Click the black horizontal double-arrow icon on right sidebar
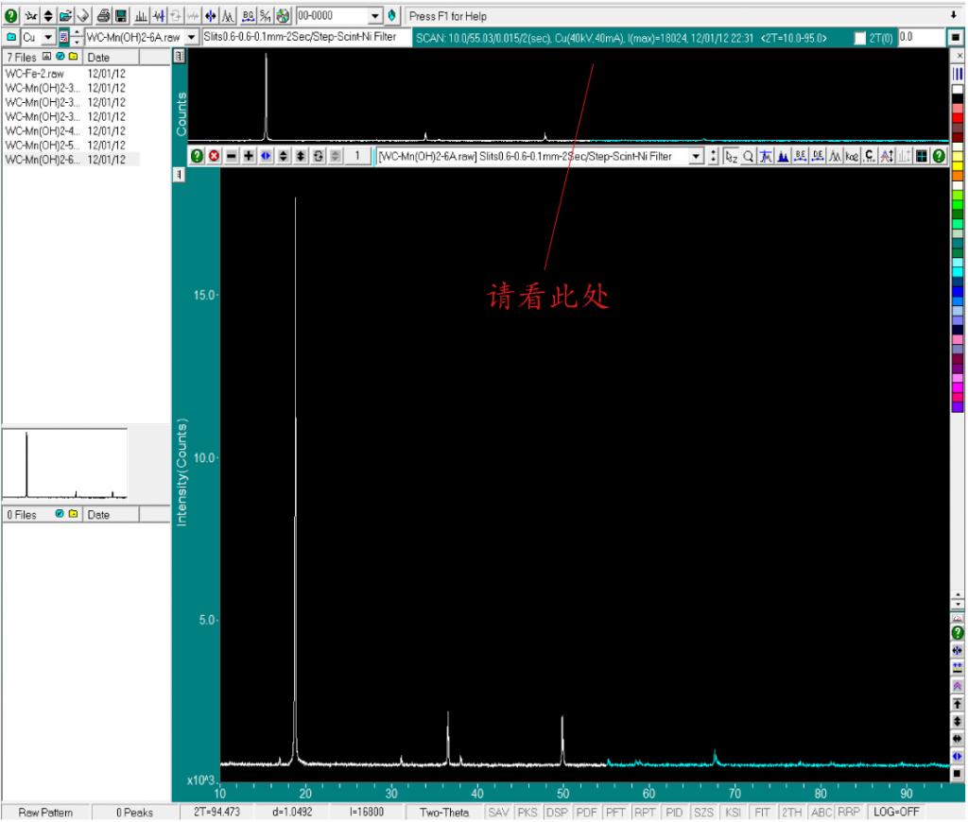 (958, 739)
